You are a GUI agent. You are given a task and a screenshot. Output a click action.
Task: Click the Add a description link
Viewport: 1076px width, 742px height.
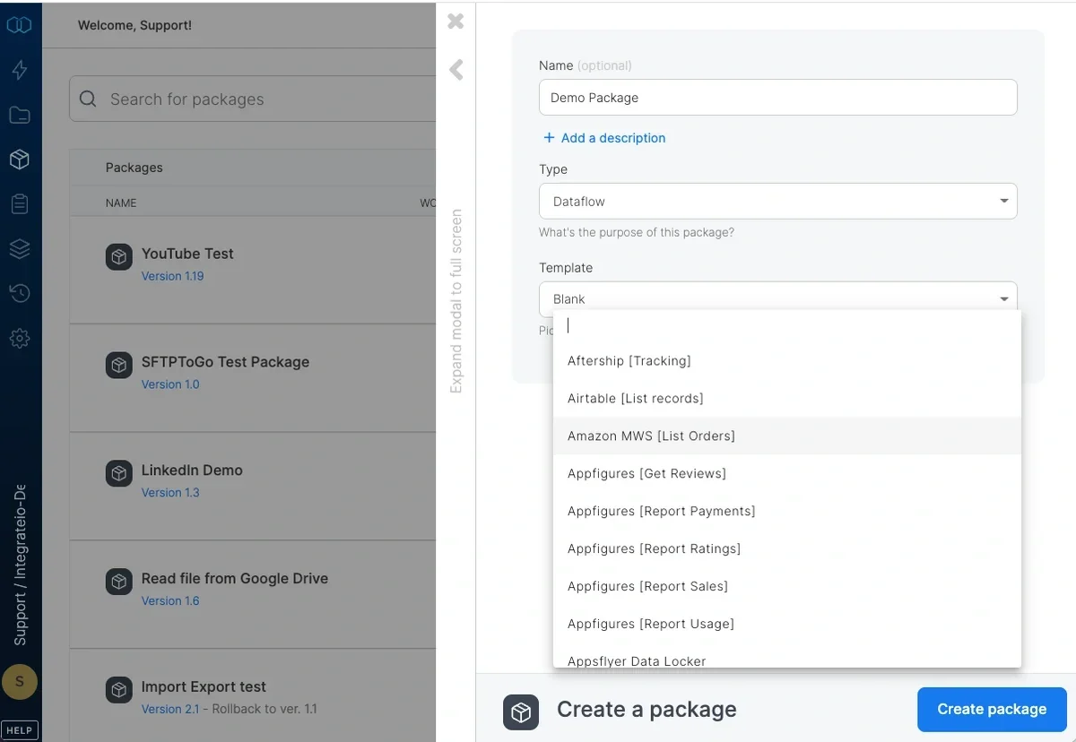(x=604, y=137)
